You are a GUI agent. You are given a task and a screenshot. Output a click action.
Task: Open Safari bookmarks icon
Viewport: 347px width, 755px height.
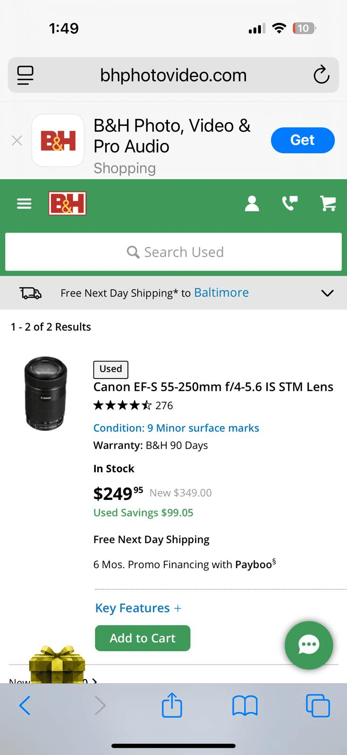pyautogui.click(x=245, y=706)
